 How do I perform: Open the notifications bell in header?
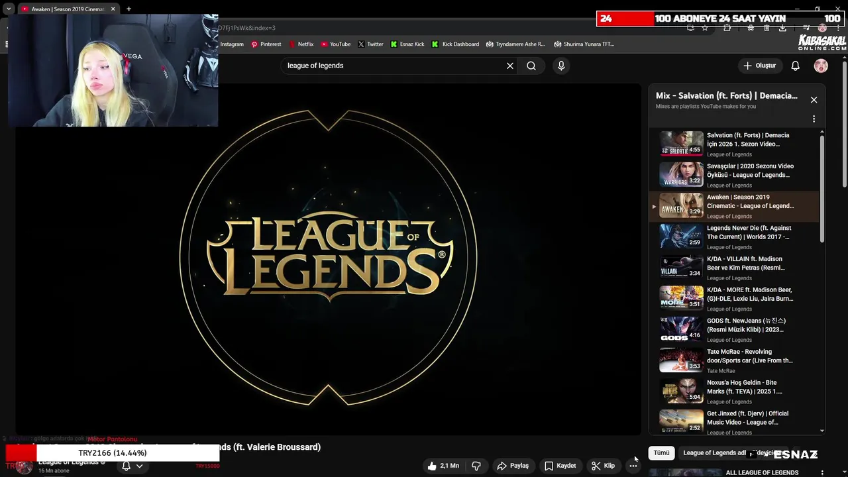coord(795,66)
